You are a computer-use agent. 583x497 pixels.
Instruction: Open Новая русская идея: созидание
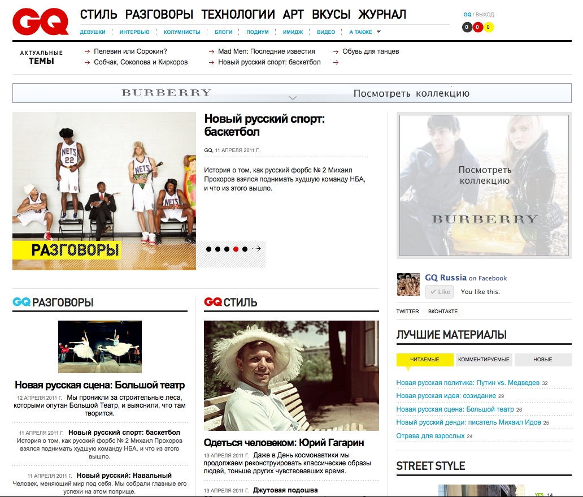click(x=446, y=396)
